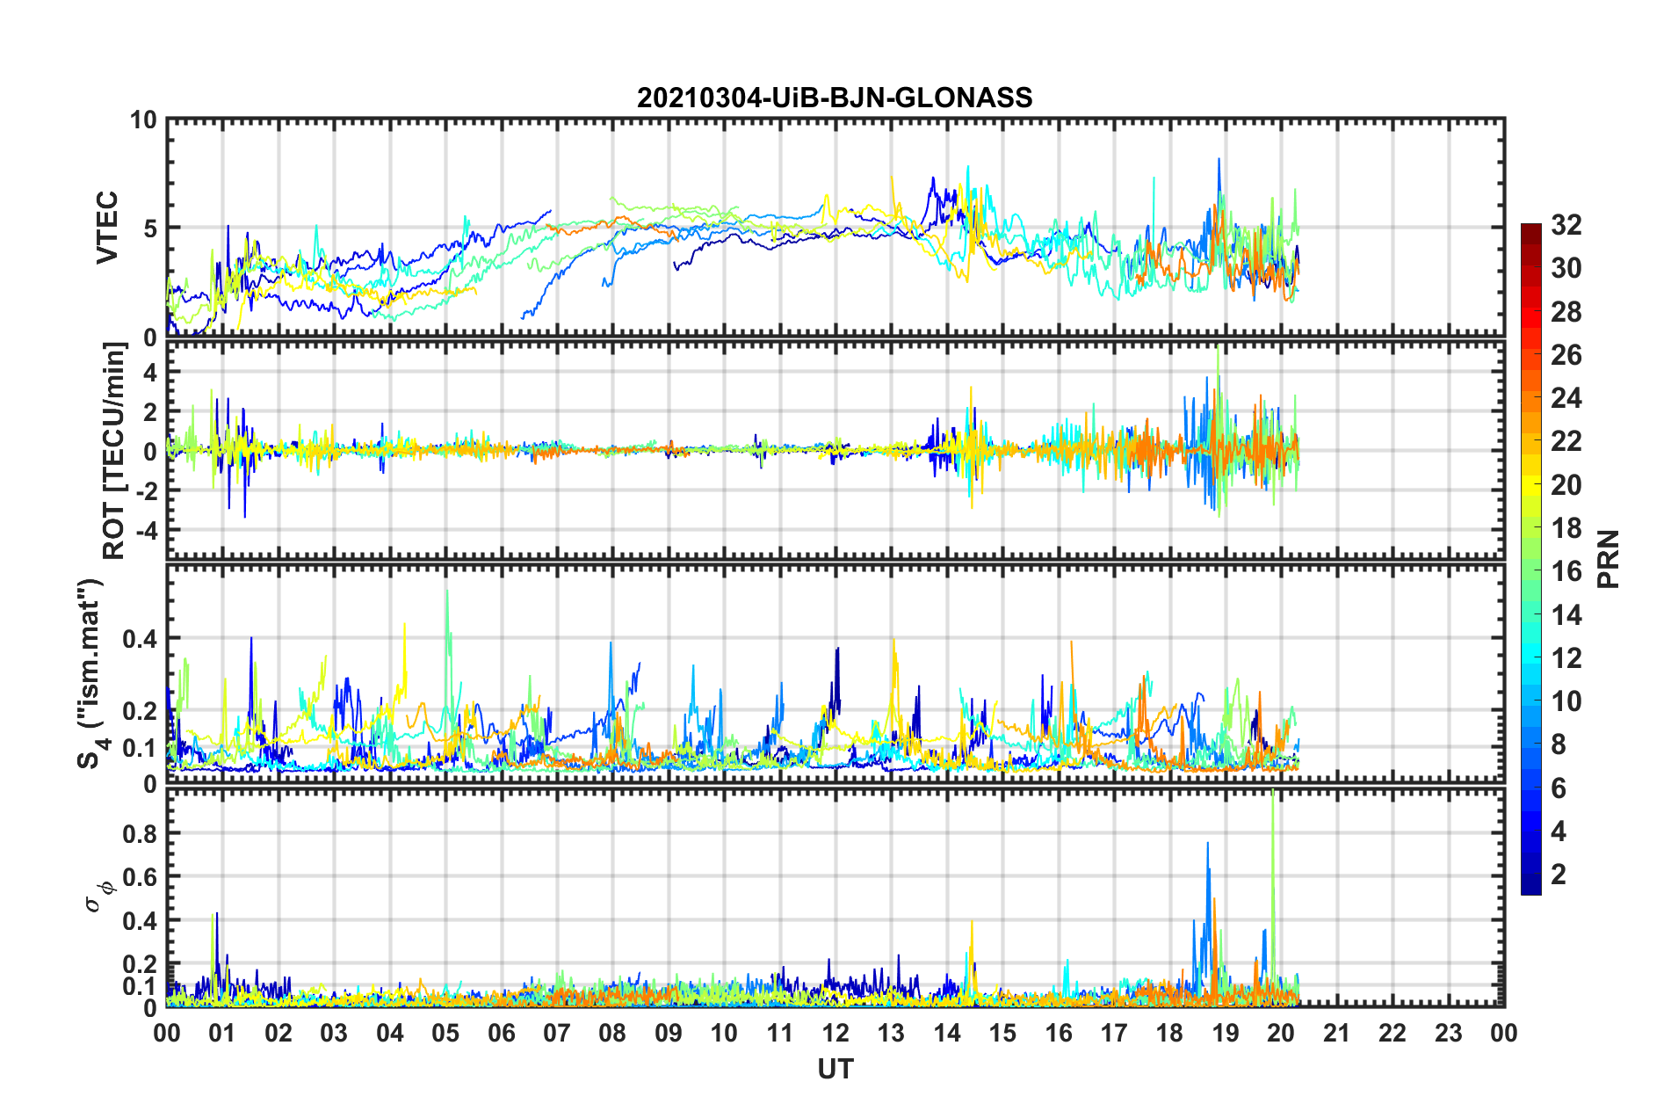Click the dark blue bottom of colorbar
Viewport: 1671px width, 1118px height.
(x=1531, y=886)
